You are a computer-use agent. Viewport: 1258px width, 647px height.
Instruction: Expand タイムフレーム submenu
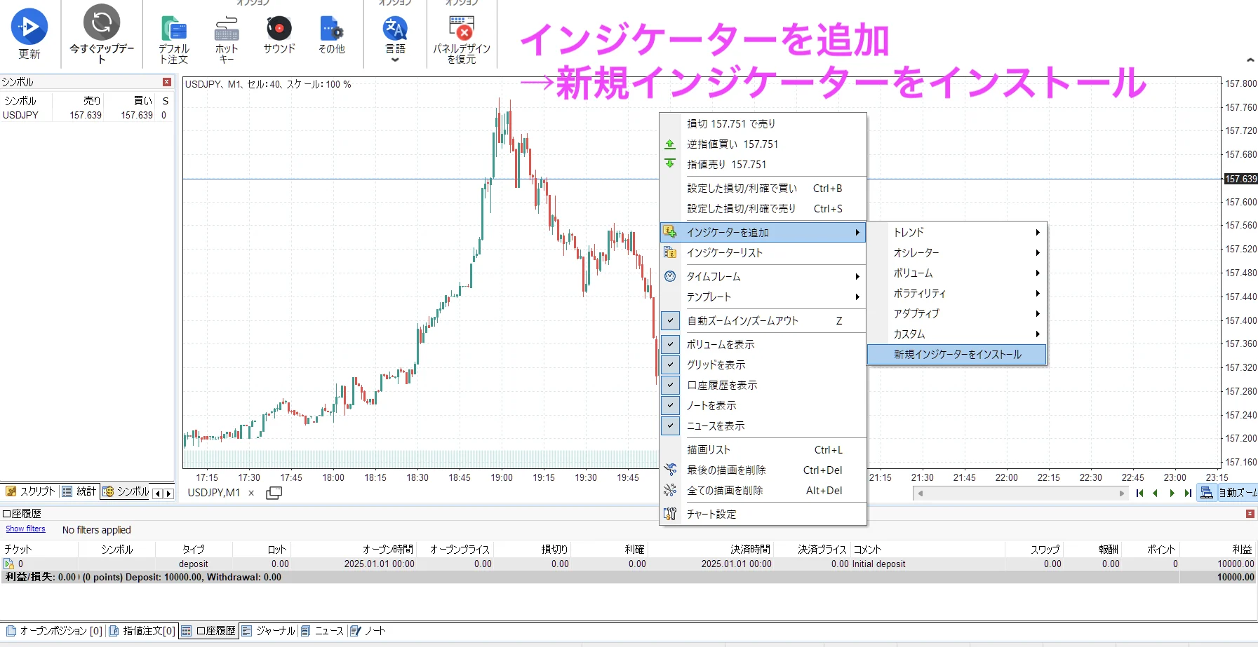[763, 276]
